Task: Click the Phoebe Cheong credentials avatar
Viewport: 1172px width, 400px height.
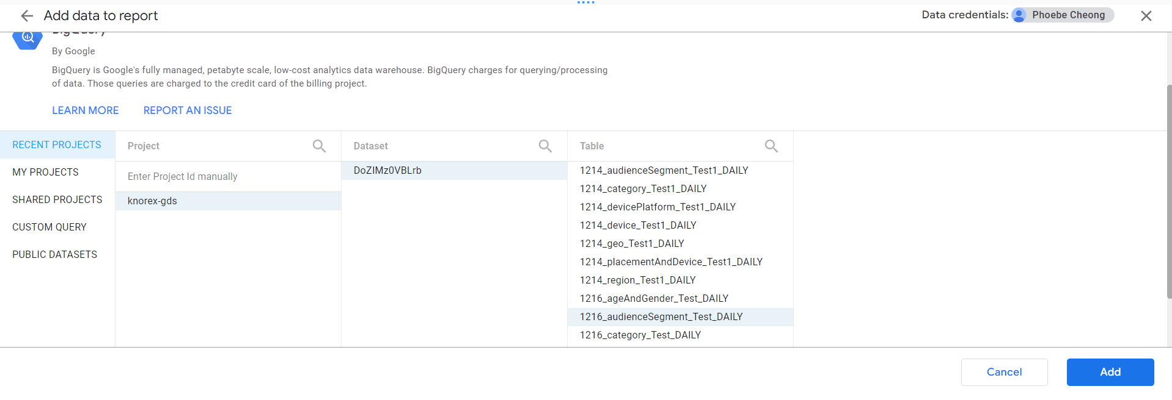Action: 1019,15
